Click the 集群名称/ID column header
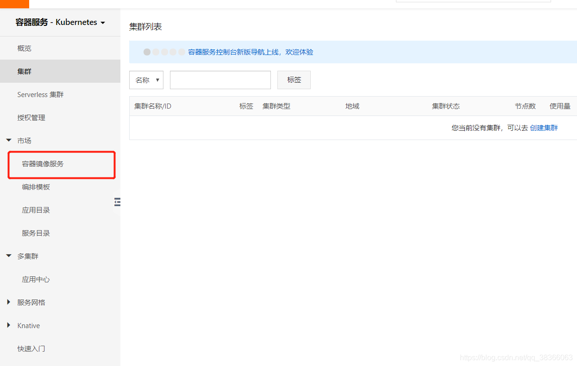Screen dimensions: 577x366 153,106
